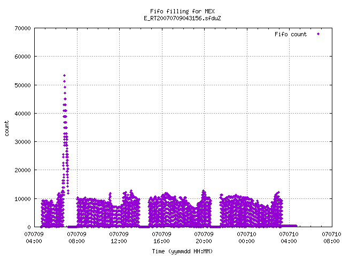
Task: Click the x-axis label 'Time (yymmdd HH:MM)'
Action: pos(182,251)
